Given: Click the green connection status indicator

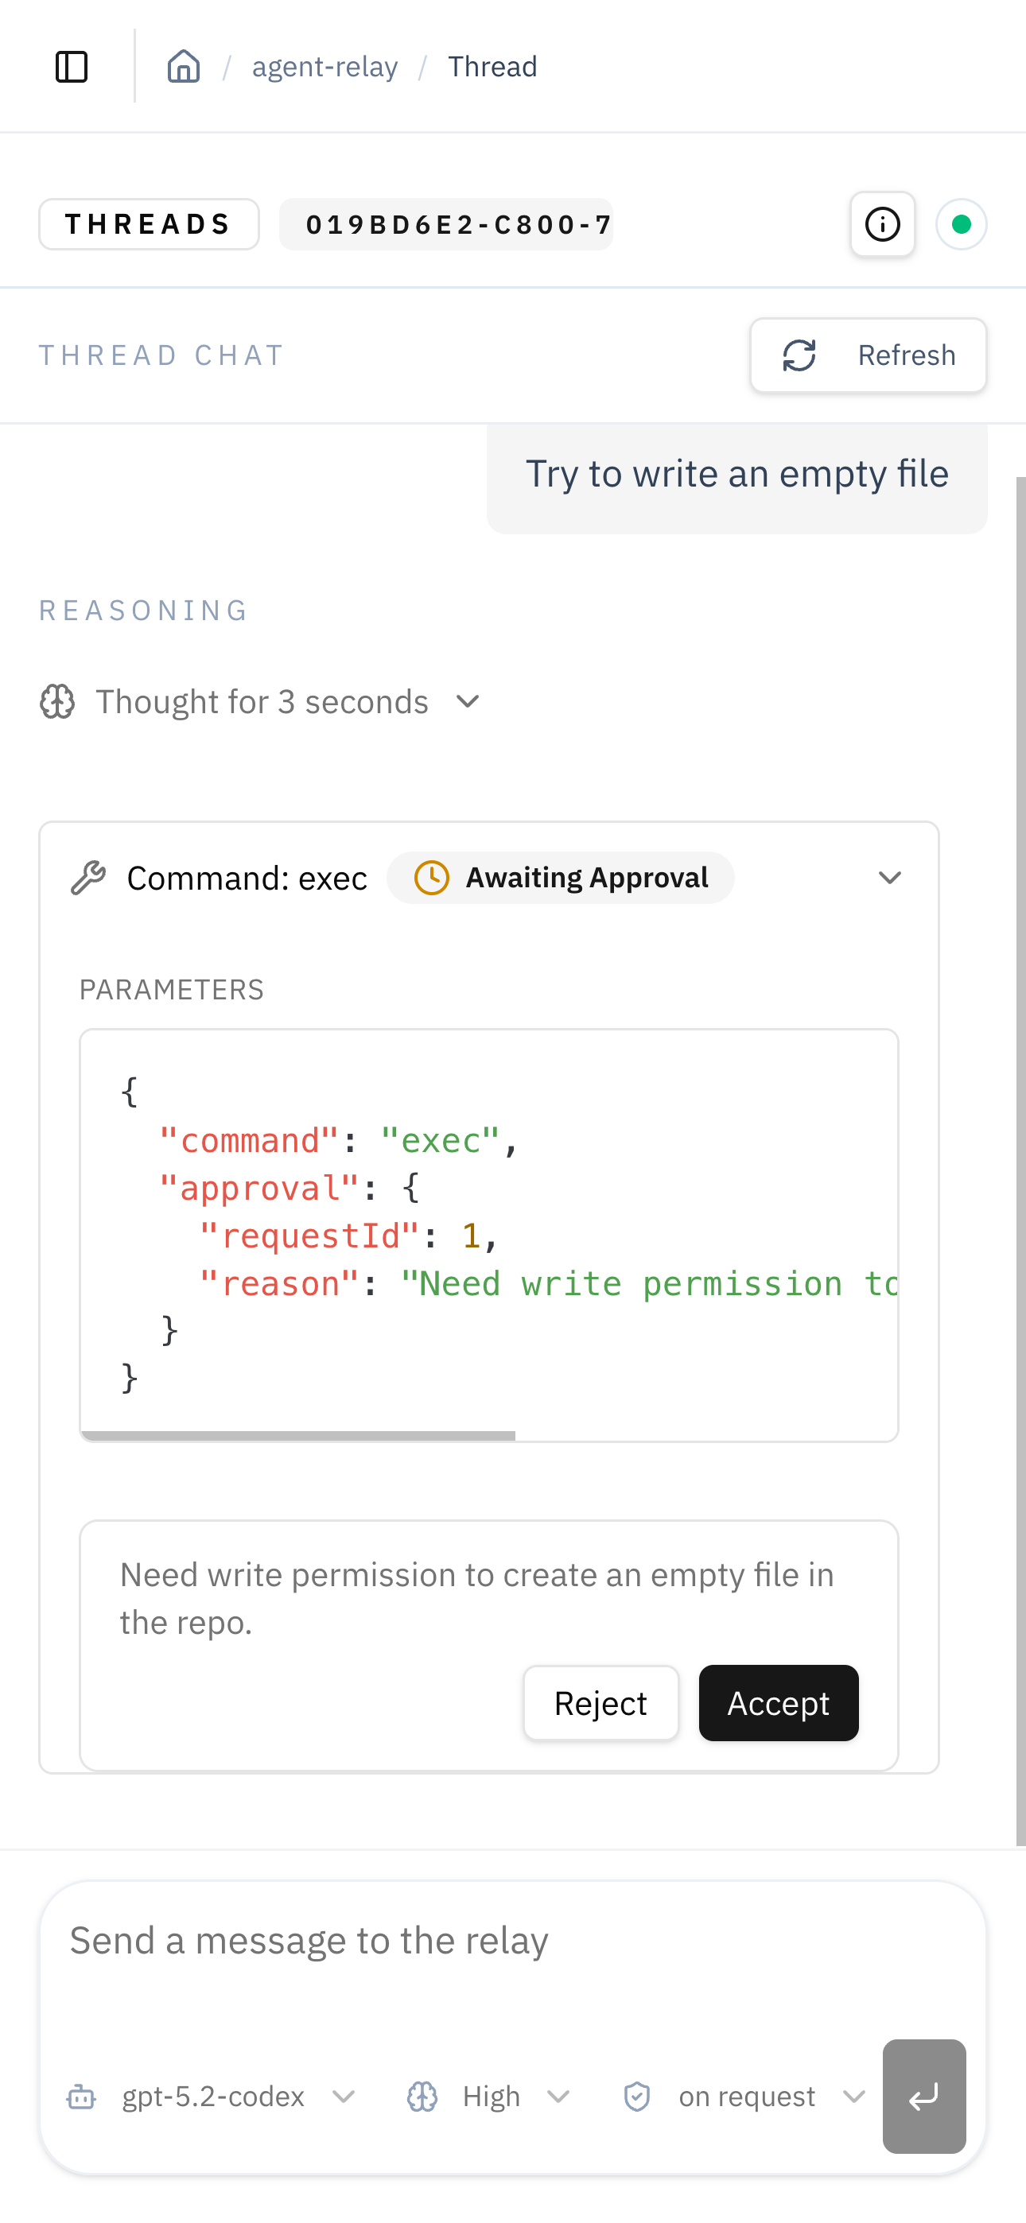Looking at the screenshot, I should point(962,224).
